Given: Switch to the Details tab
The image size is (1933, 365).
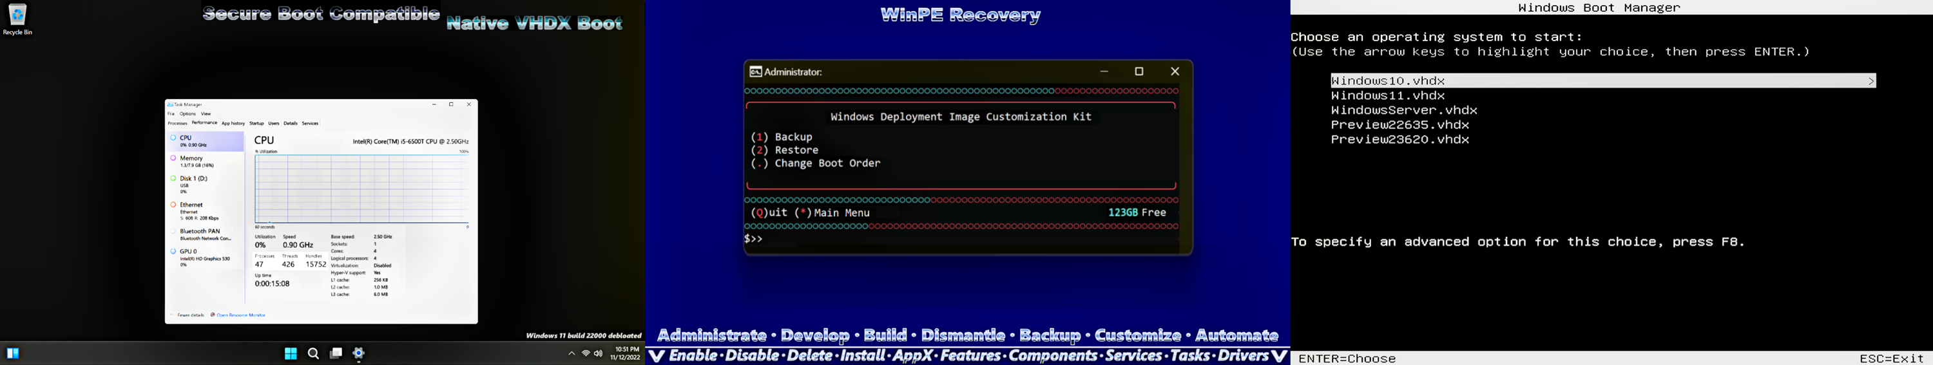Looking at the screenshot, I should [x=291, y=123].
